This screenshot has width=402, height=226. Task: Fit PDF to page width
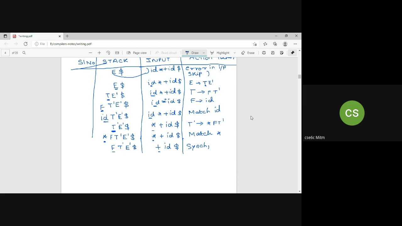click(x=117, y=53)
